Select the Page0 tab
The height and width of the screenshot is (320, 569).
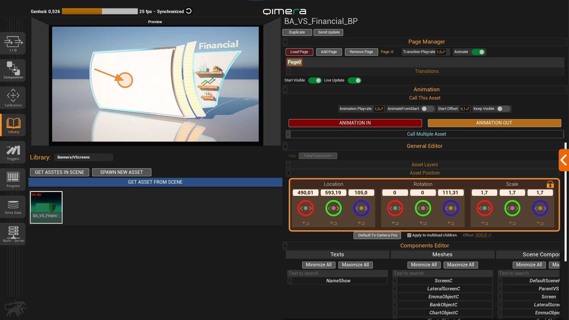point(294,62)
